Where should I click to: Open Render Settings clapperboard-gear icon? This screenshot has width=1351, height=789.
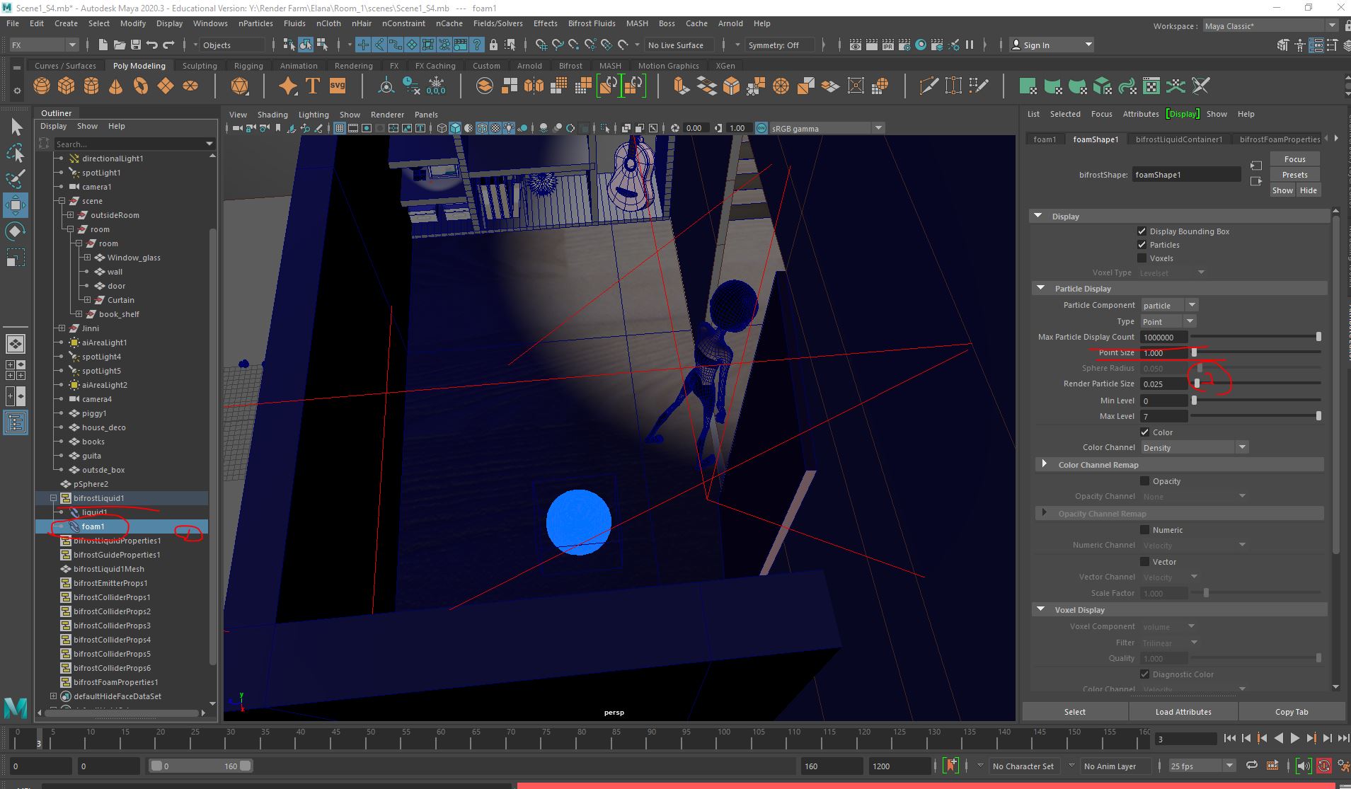[904, 45]
